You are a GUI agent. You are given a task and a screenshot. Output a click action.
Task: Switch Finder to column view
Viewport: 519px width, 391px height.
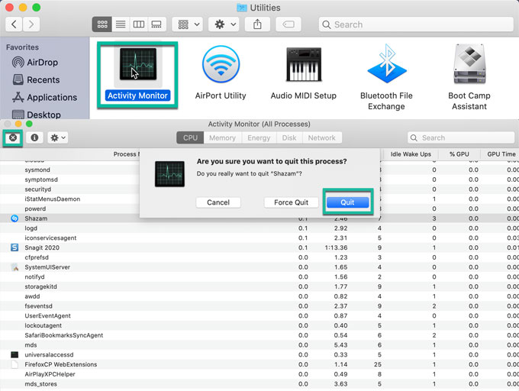(x=138, y=24)
